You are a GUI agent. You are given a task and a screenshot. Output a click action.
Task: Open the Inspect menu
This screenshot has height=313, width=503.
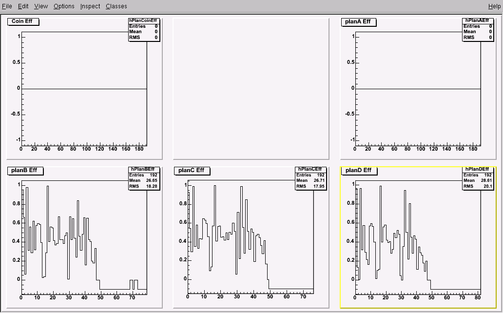[90, 6]
